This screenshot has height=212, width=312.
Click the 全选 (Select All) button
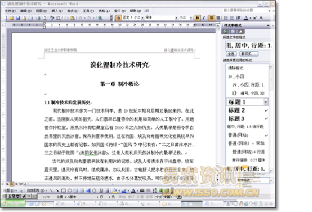pos(230,53)
